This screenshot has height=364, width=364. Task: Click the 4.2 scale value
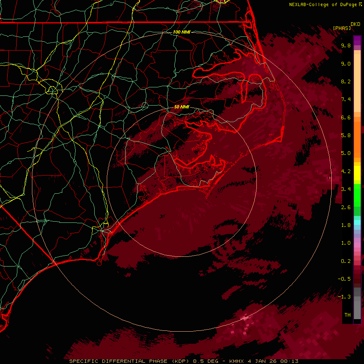pos(346,171)
